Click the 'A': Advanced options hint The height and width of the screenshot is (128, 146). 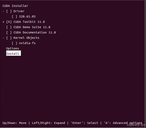[x=123, y=123]
